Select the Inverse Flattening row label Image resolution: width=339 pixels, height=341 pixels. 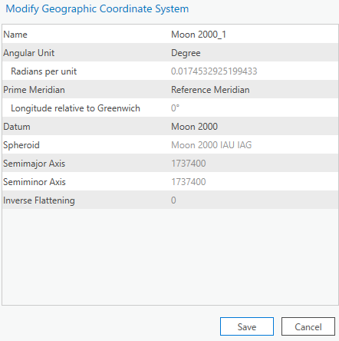(x=39, y=200)
